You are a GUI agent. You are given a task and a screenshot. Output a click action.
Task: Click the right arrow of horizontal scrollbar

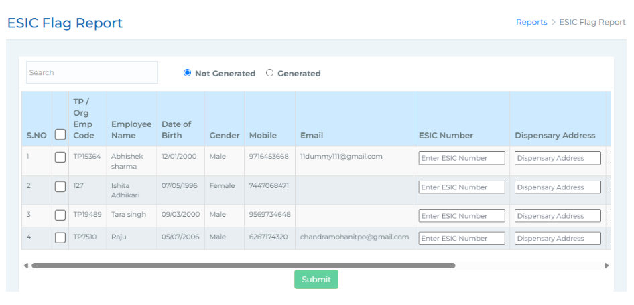[x=607, y=266]
